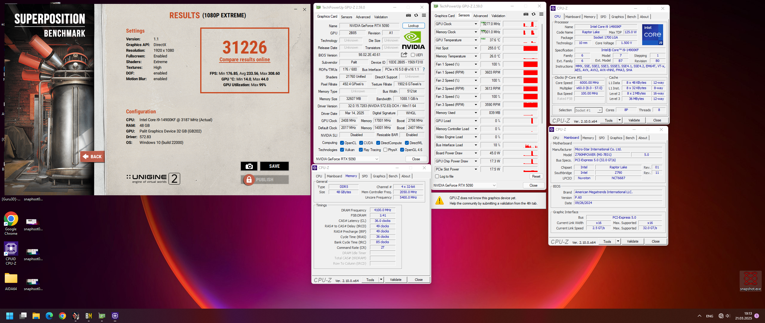765x323 pixels.
Task: Click Compare results online link
Action: (244, 60)
